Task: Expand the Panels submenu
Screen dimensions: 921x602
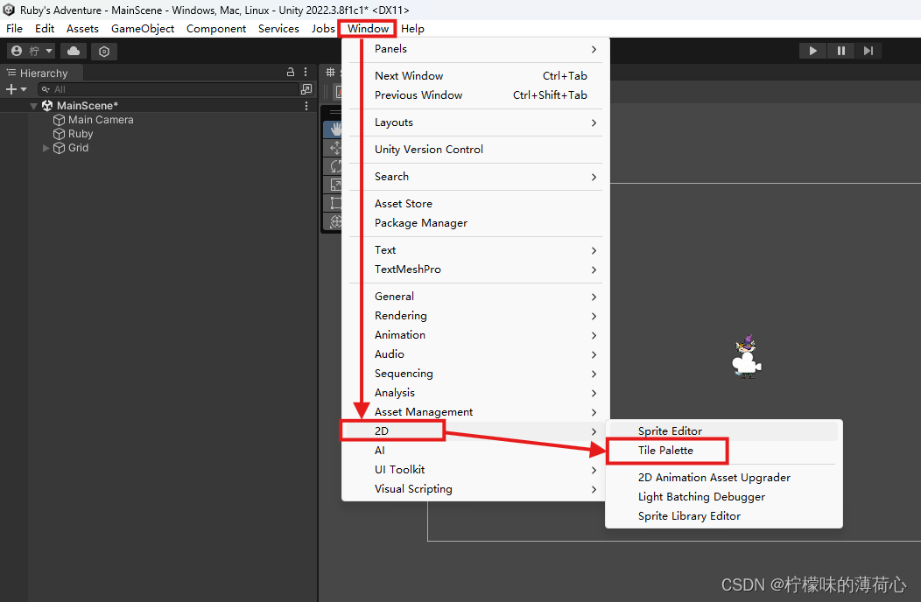Action: (475, 49)
